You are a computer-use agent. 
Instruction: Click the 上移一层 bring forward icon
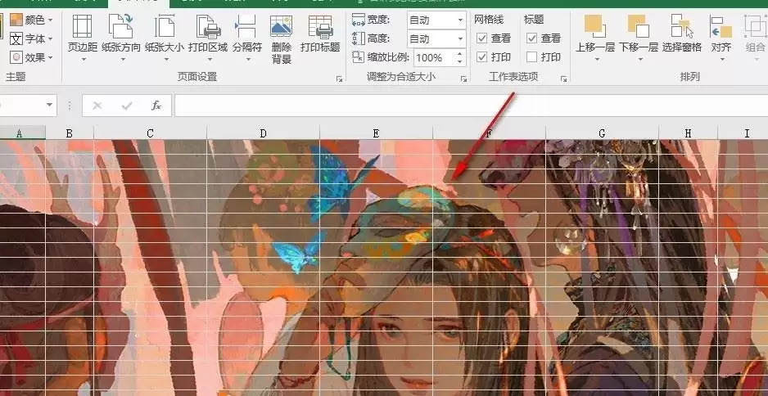click(x=594, y=26)
